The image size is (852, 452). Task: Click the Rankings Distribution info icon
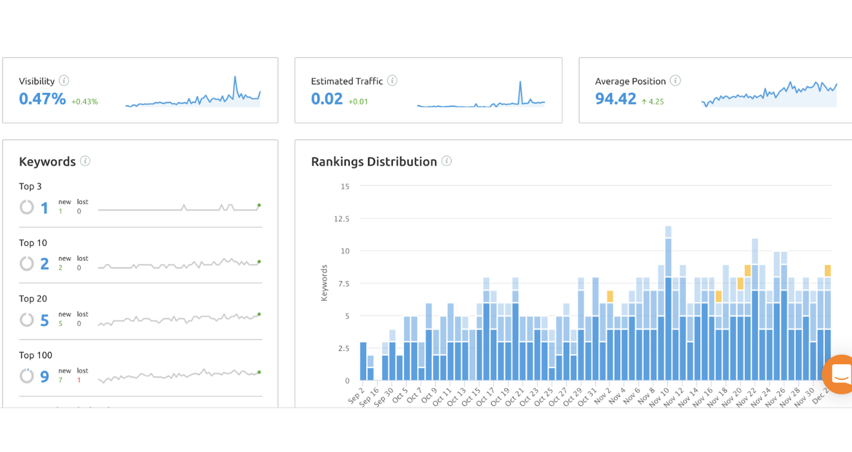[x=447, y=161]
